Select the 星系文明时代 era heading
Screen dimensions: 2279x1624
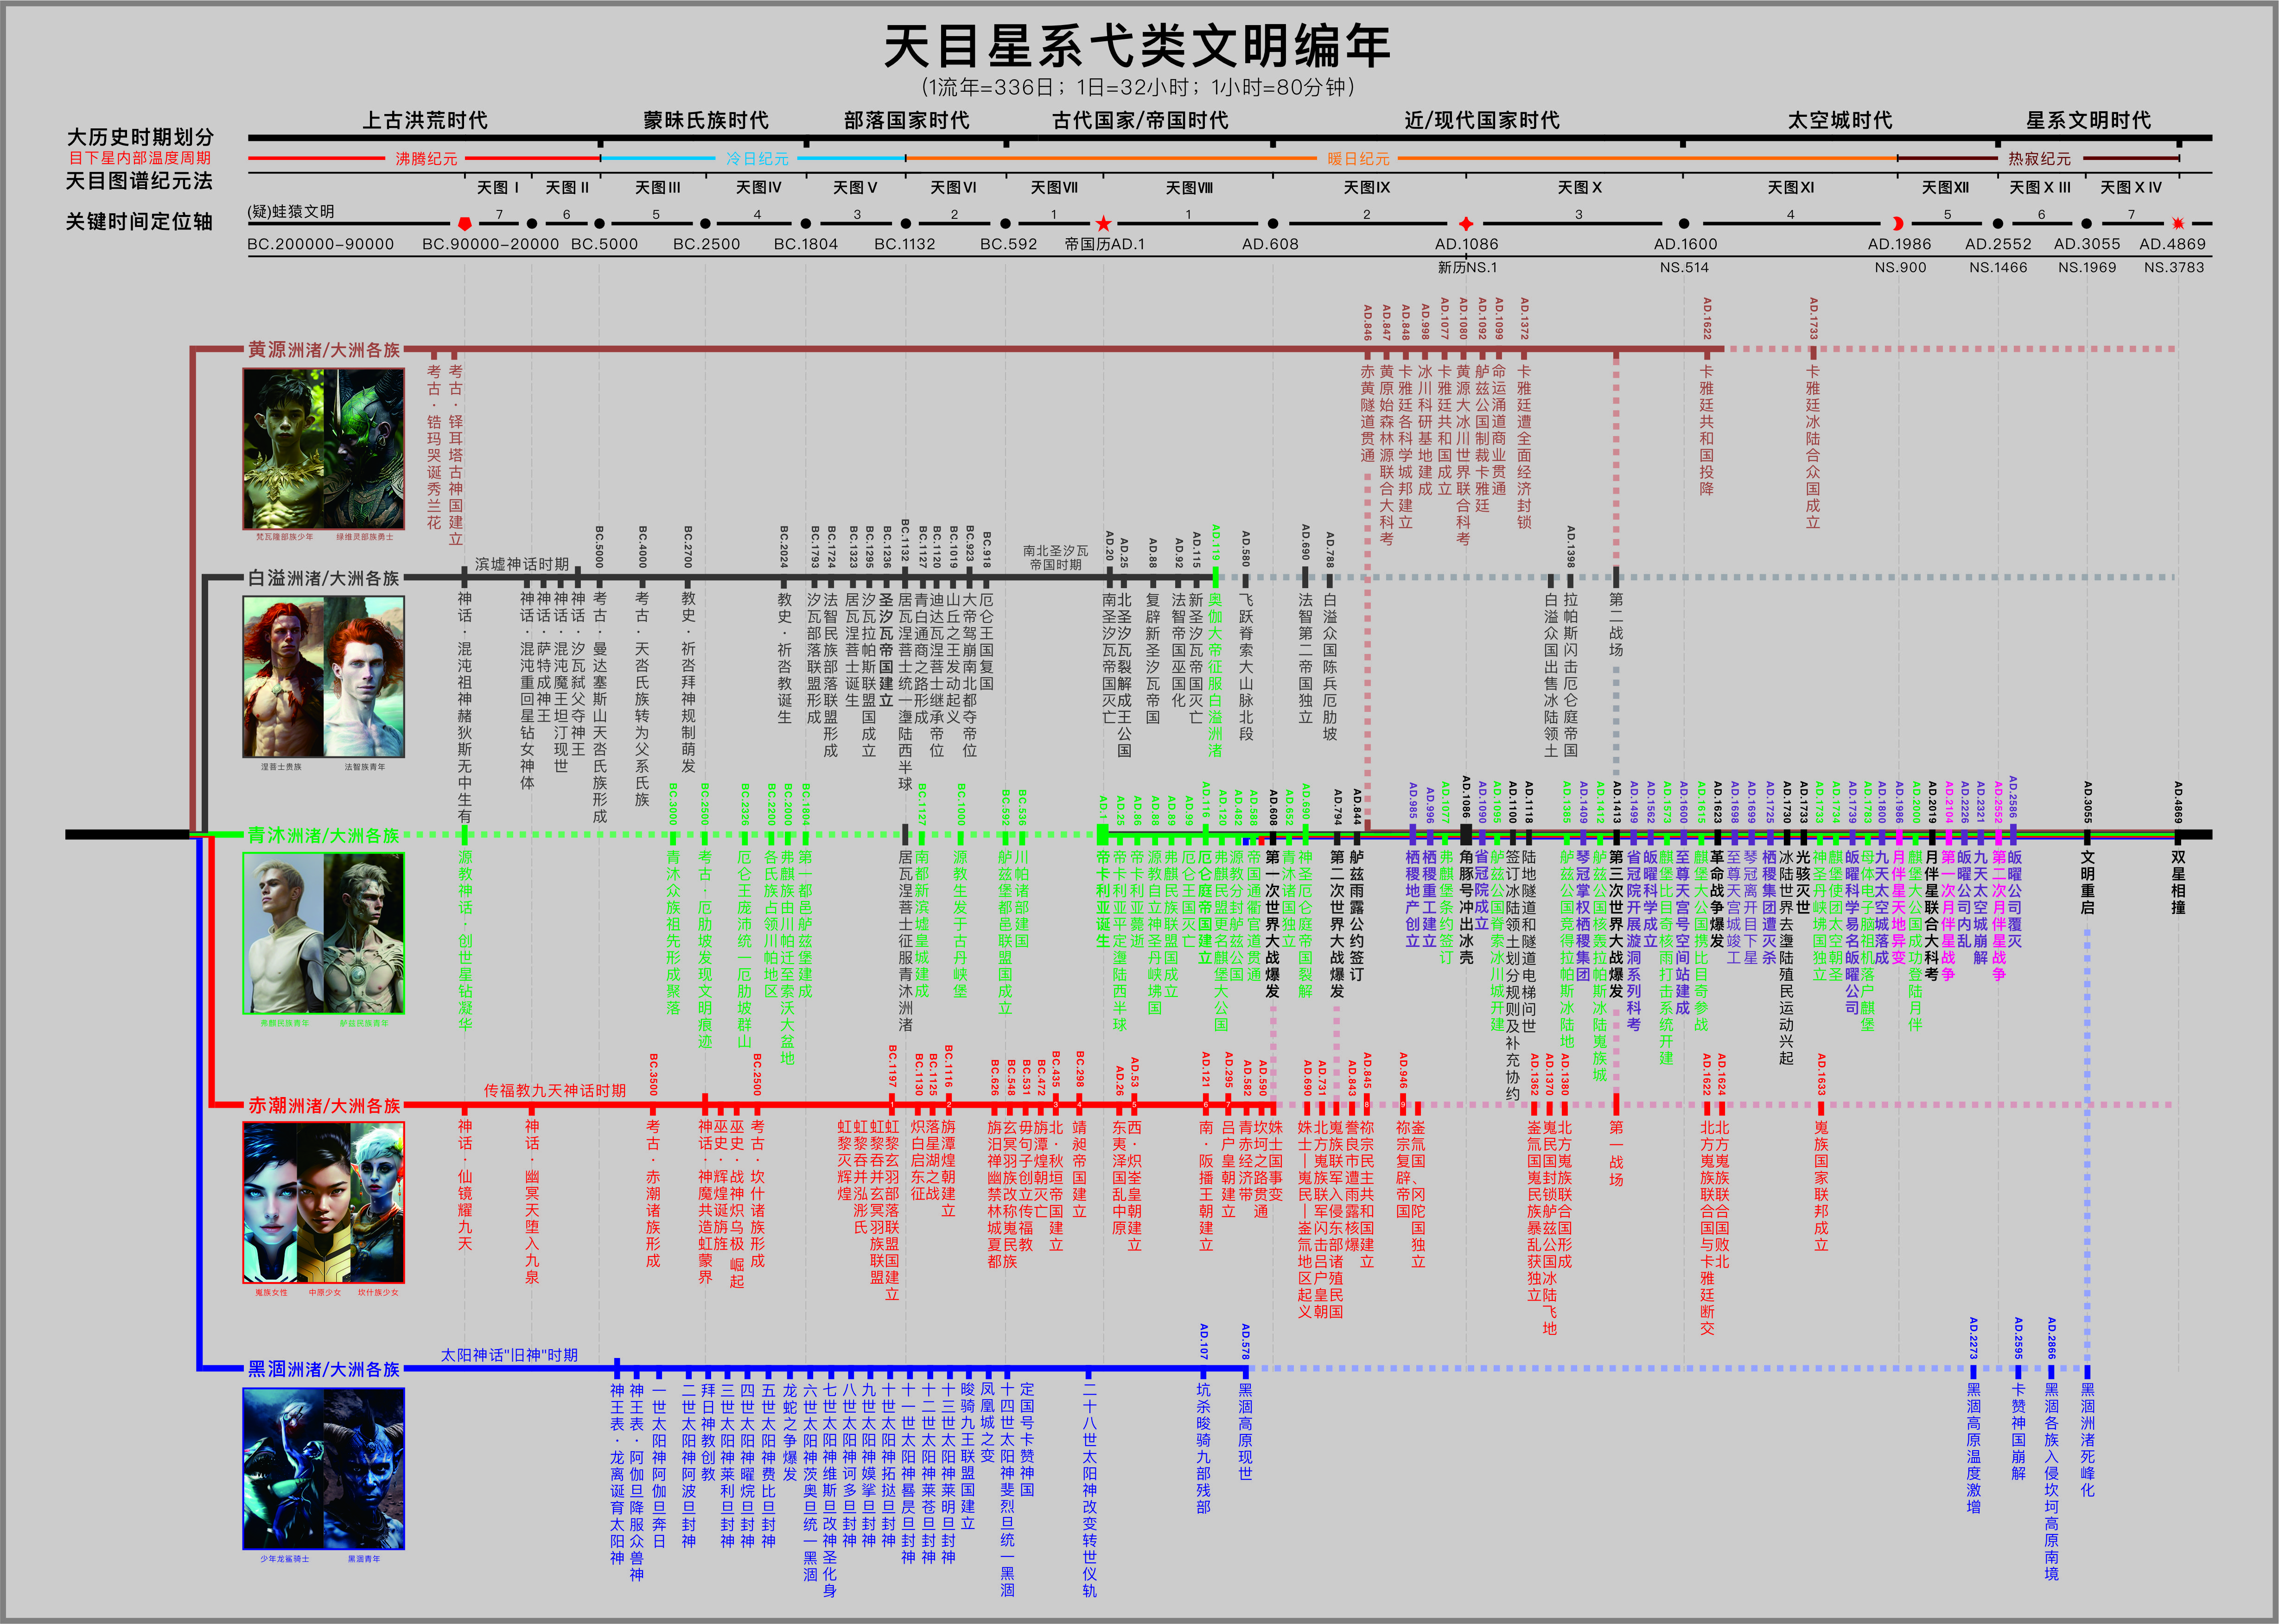point(2088,121)
